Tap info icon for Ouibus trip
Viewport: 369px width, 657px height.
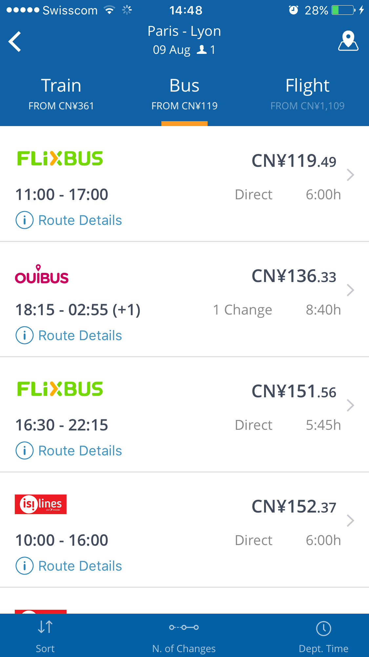[x=25, y=335]
